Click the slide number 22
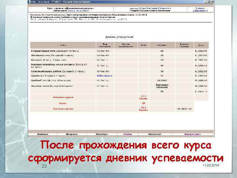Image resolution: width=237 pixels, height=178 pixels. (x=44, y=166)
